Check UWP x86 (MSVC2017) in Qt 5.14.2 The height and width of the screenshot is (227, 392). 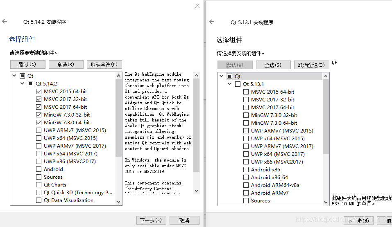39,161
